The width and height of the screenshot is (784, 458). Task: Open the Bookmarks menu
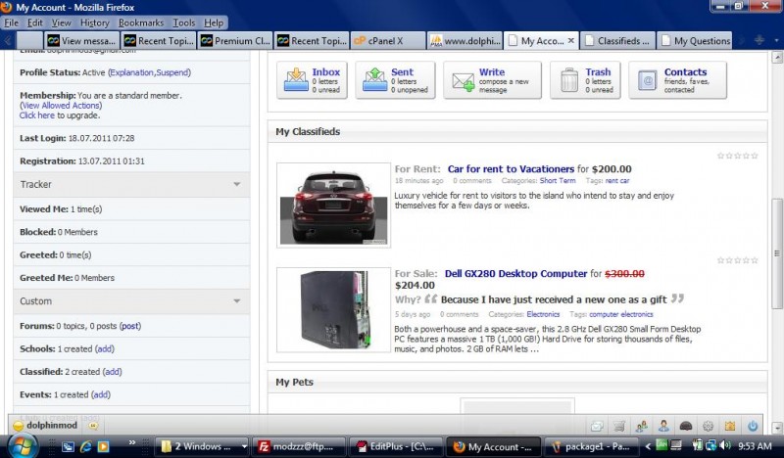[141, 23]
